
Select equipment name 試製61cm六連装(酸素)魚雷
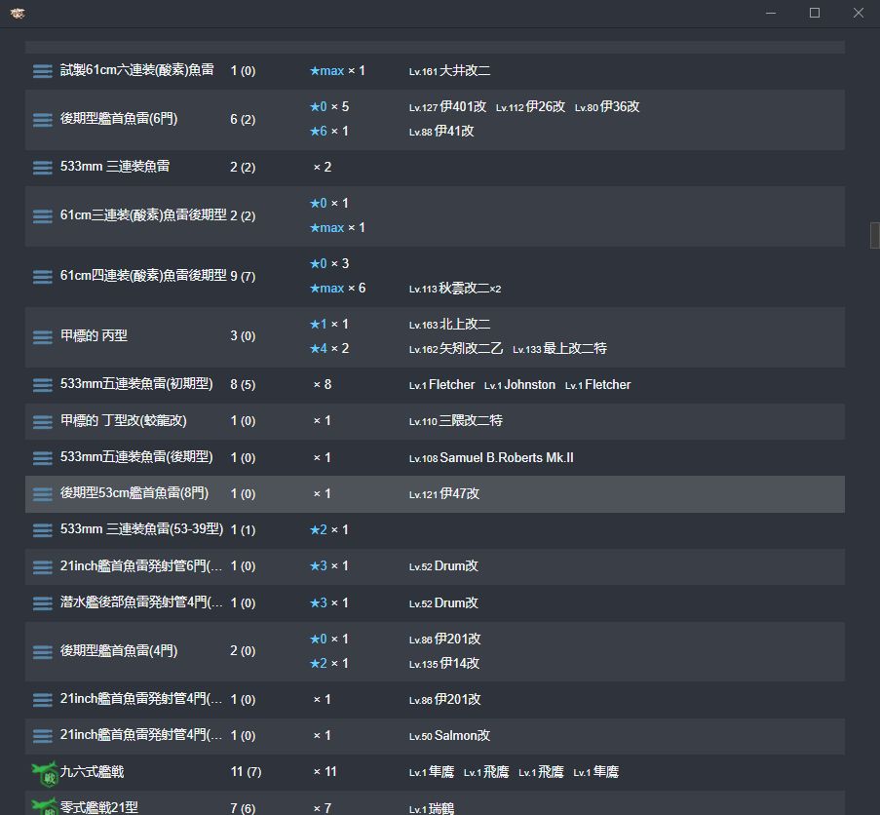pyautogui.click(x=137, y=70)
